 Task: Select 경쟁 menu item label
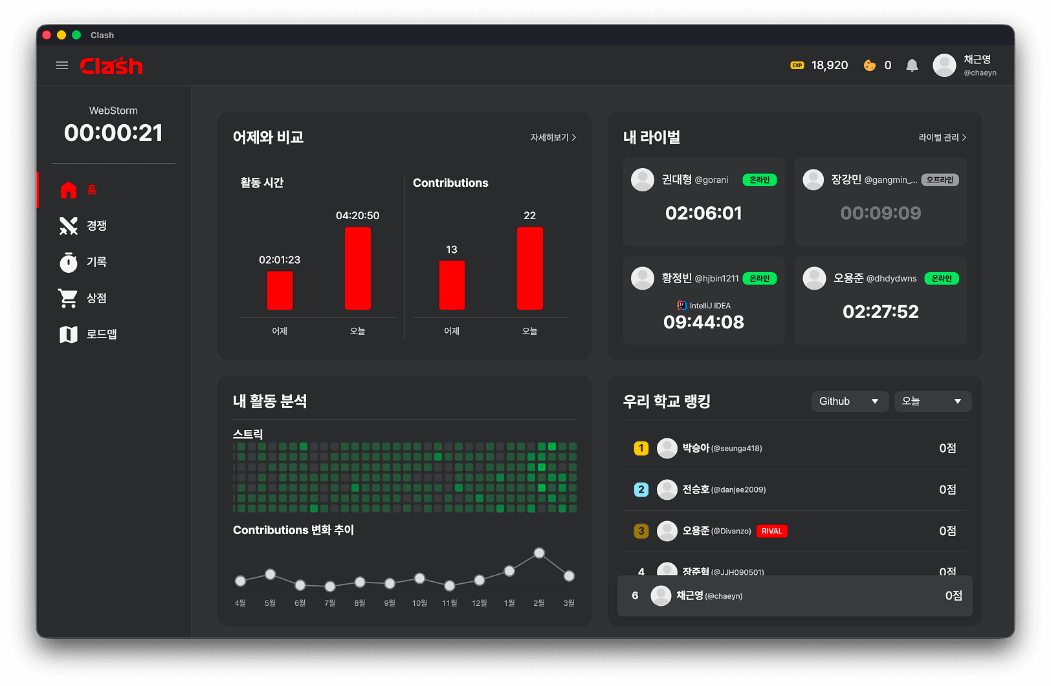[x=97, y=226]
